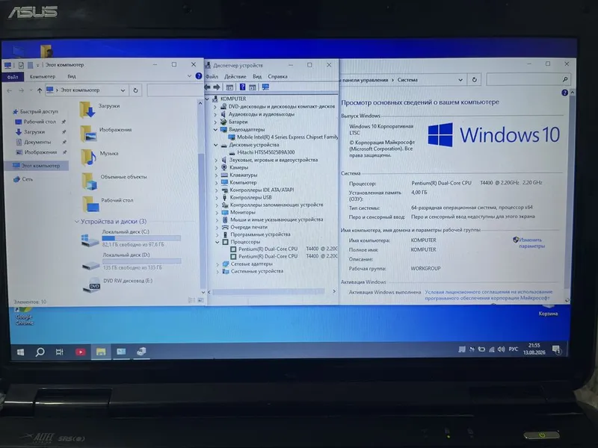Collapse the Процессоры node
The width and height of the screenshot is (598, 448).
click(218, 242)
